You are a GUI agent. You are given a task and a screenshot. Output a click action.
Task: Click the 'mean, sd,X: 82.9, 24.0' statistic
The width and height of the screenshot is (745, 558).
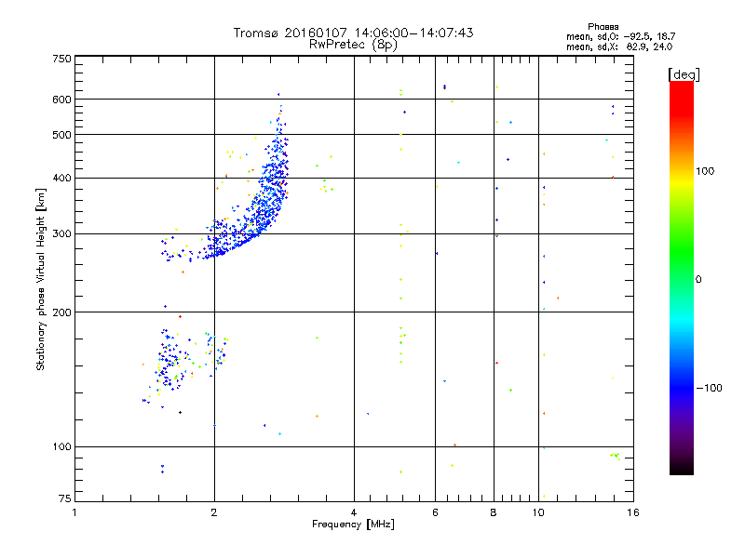[x=619, y=46]
